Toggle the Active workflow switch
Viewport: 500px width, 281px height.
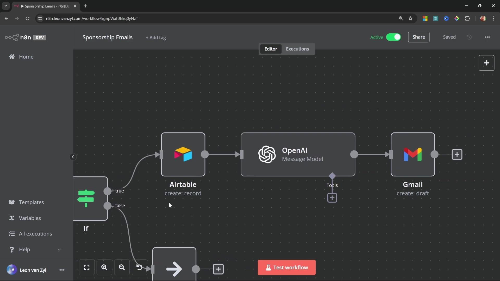click(393, 37)
